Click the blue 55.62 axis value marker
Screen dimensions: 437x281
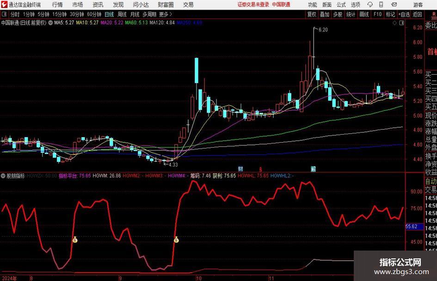pos(414,227)
